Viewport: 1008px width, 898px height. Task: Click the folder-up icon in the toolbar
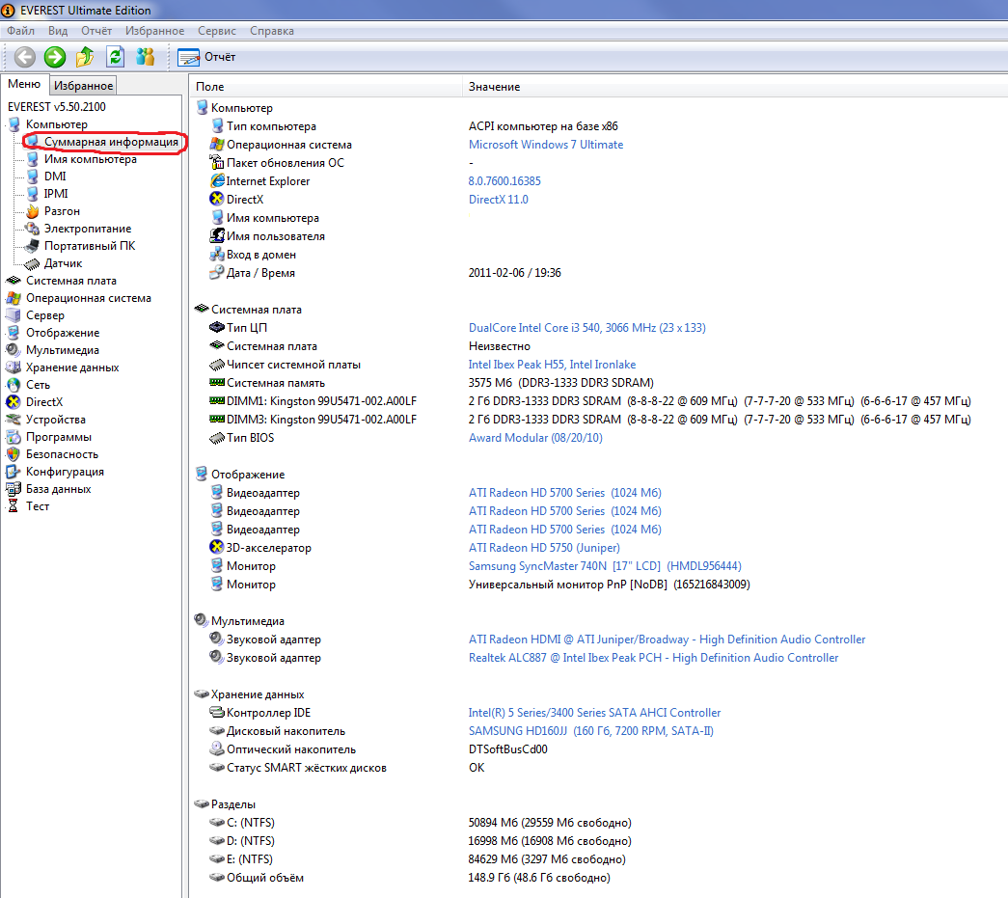tap(85, 57)
